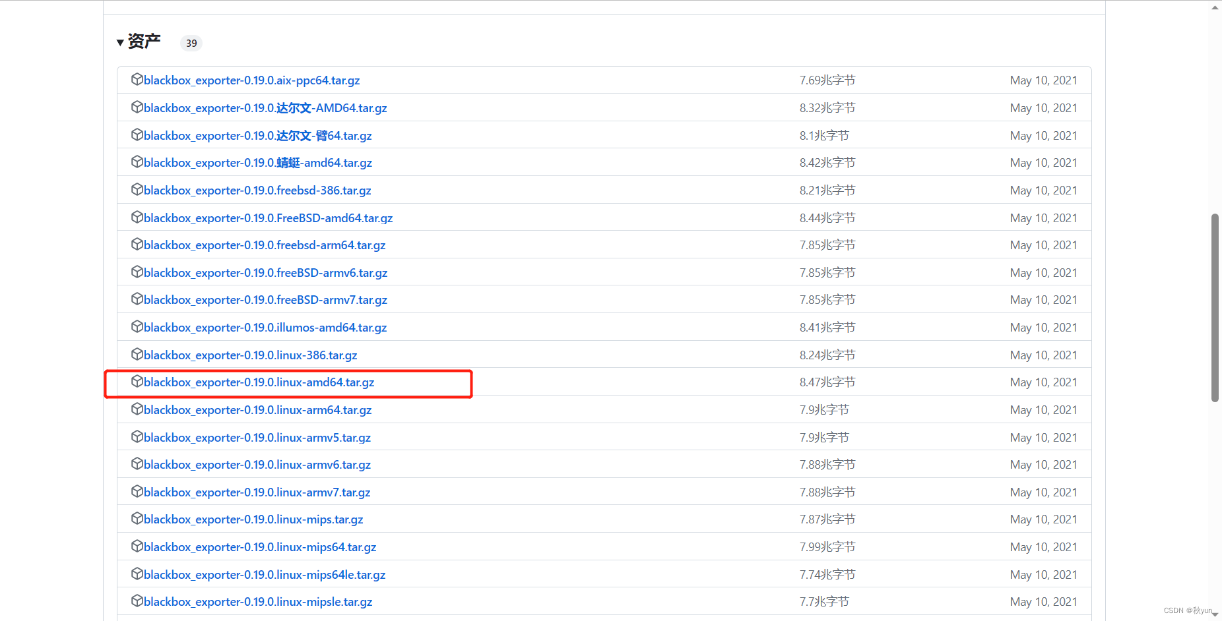Collapse the 资产 assets section triangle

click(120, 43)
